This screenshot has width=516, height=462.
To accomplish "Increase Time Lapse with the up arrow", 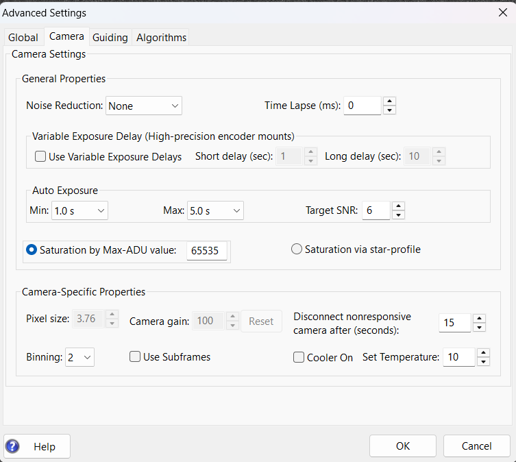I will pos(390,101).
